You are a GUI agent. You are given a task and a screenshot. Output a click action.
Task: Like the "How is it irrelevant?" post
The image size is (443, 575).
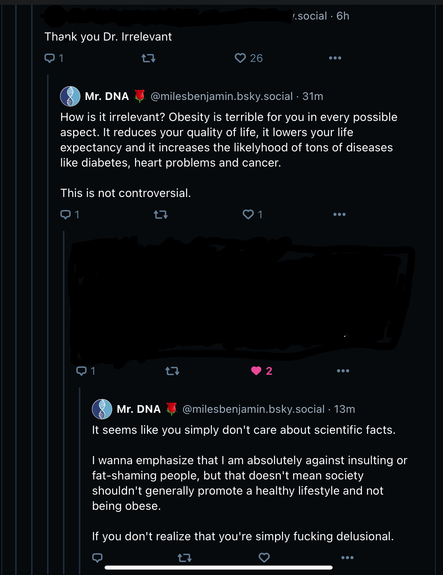[x=248, y=214]
